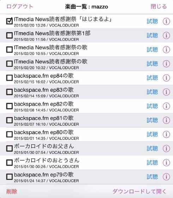Open info for backspace.fm ep79の歌

click(166, 177)
